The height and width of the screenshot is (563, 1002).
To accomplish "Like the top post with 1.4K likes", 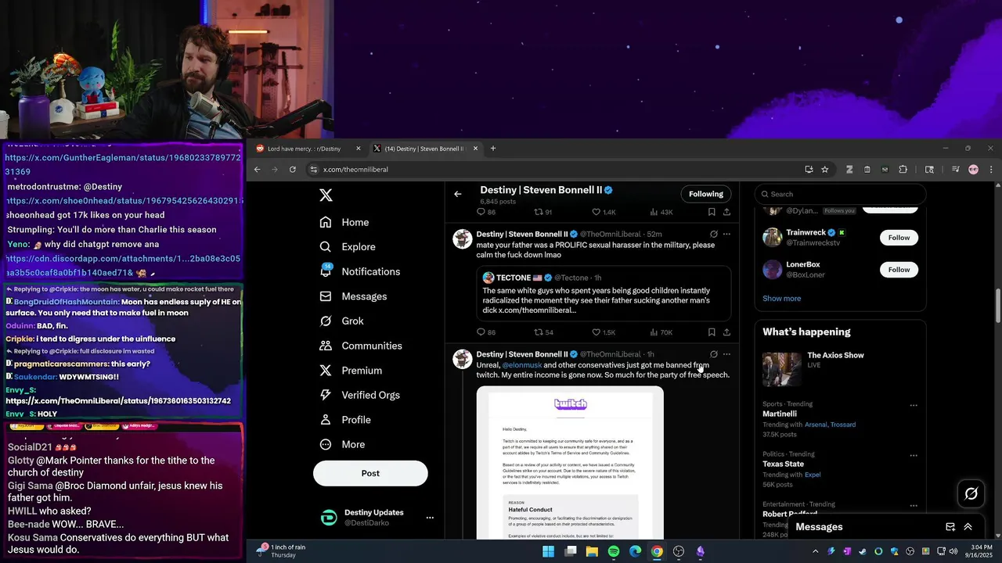I will point(604,212).
